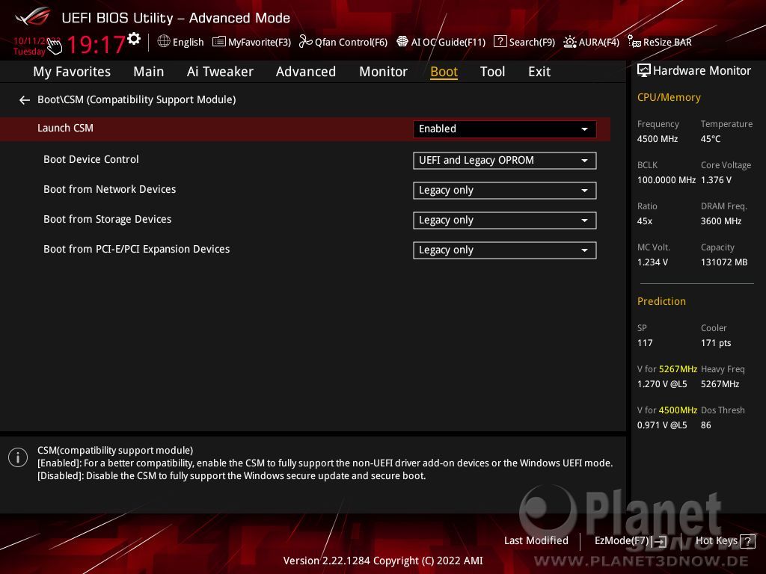766x574 pixels.
Task: Click the Version 2.22.1284 copyright text
Action: click(x=383, y=561)
